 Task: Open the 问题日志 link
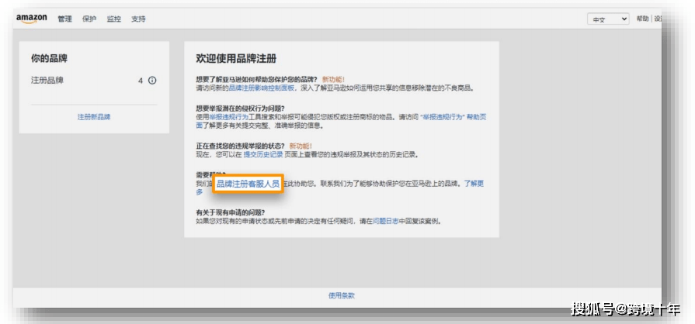(x=386, y=220)
